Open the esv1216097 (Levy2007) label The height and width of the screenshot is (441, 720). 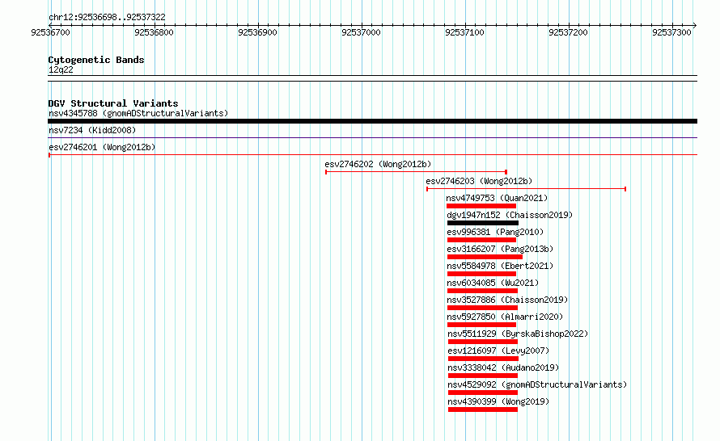(498, 351)
